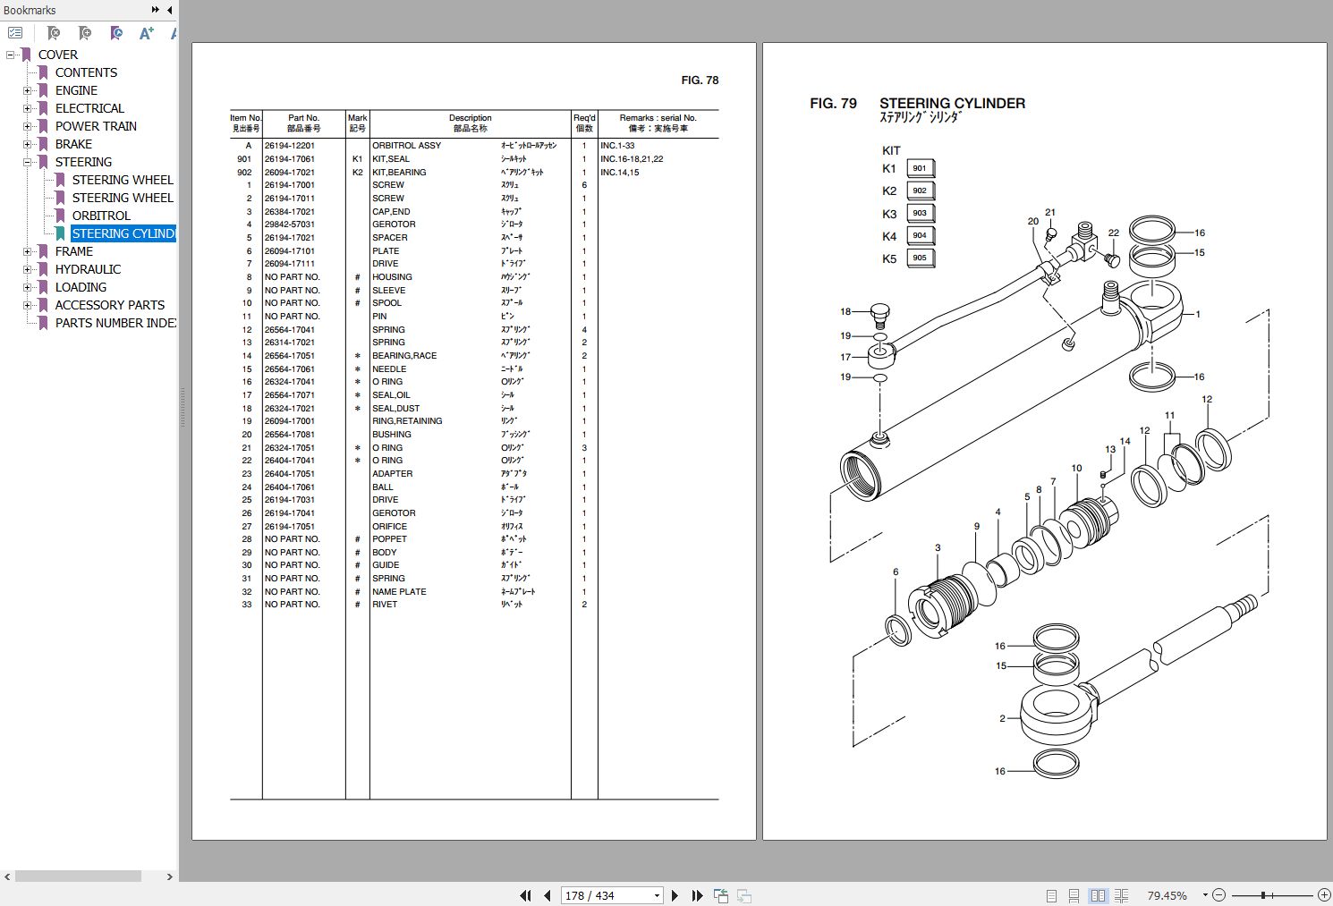The image size is (1333, 906).
Task: Click the increase text size icon
Action: (146, 32)
